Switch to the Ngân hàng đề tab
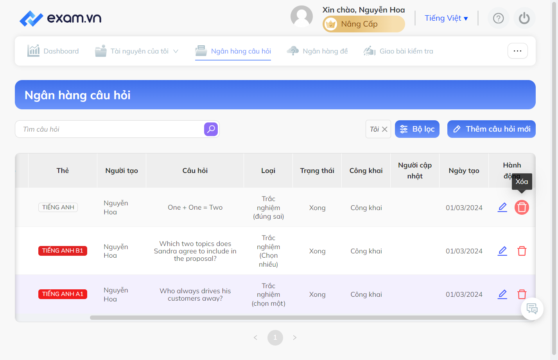This screenshot has width=558, height=360. [317, 51]
